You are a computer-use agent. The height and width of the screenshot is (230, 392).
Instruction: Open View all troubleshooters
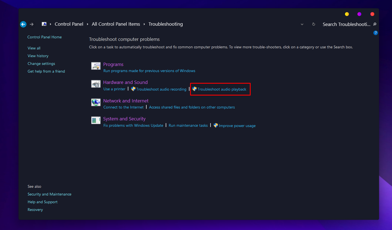pos(34,48)
